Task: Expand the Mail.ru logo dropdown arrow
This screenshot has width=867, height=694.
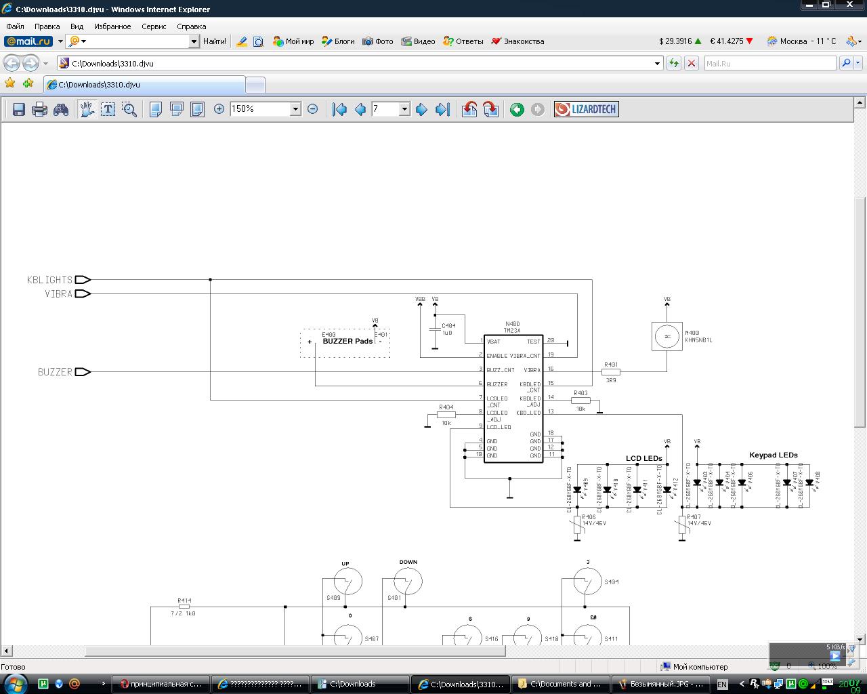Action: (x=60, y=41)
